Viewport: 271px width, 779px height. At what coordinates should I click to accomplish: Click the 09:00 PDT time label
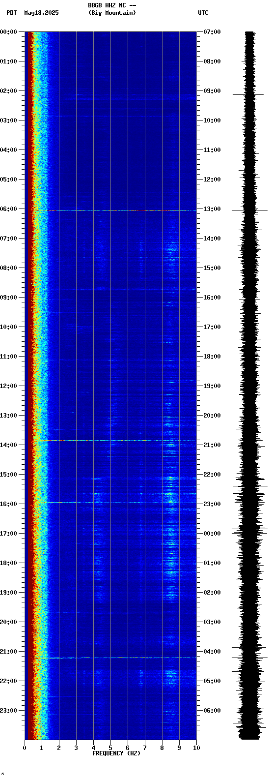8,298
